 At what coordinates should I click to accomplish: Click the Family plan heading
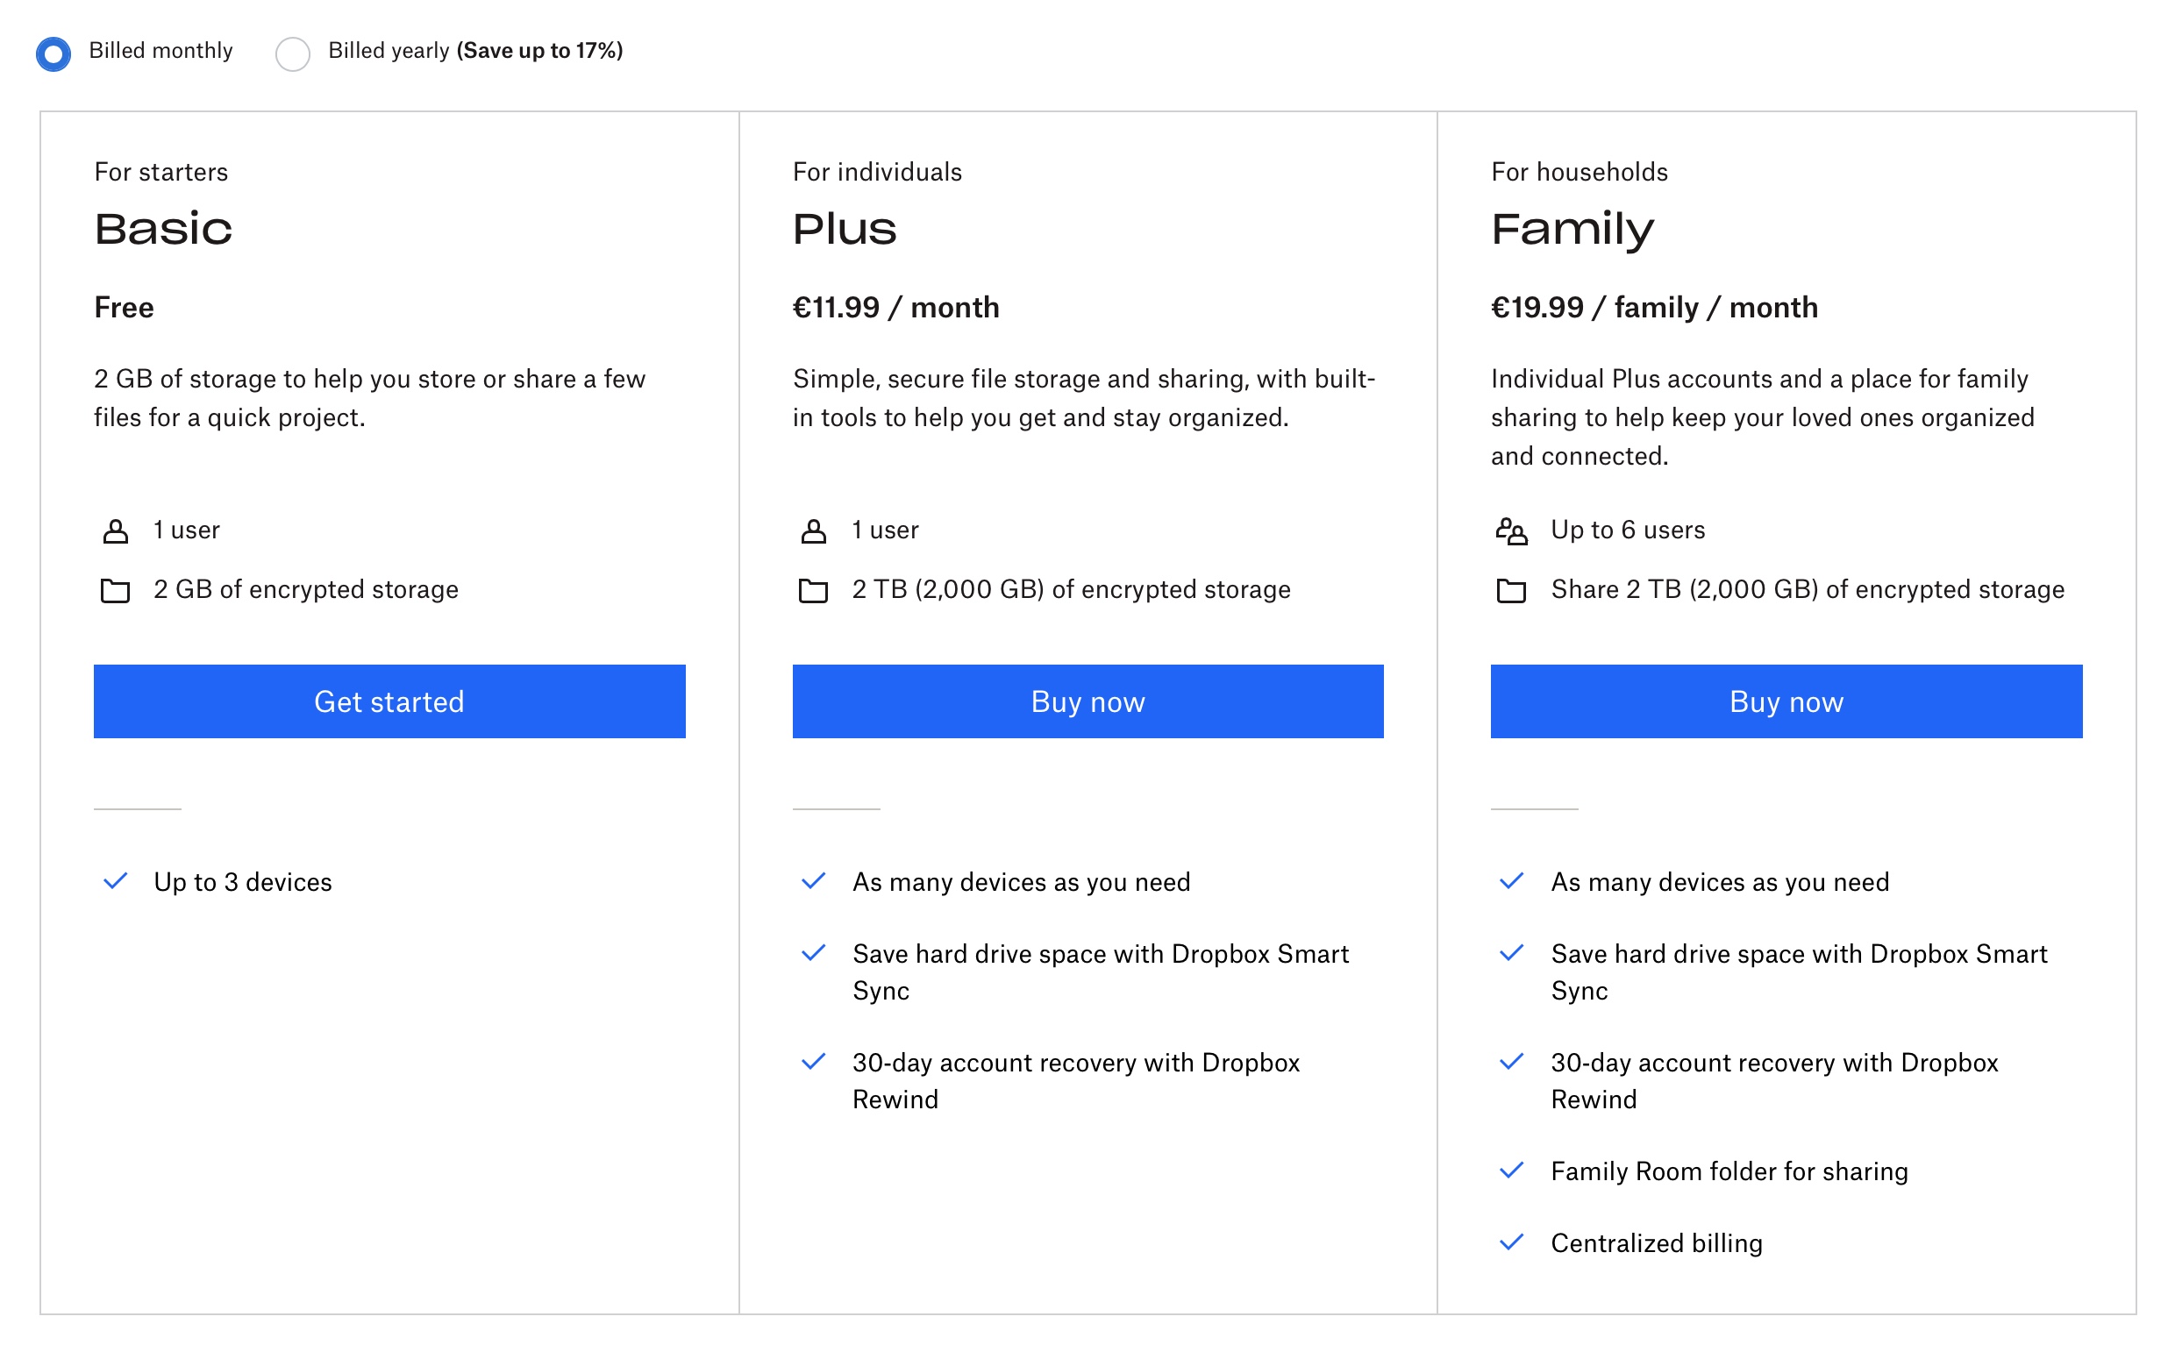[x=1572, y=229]
